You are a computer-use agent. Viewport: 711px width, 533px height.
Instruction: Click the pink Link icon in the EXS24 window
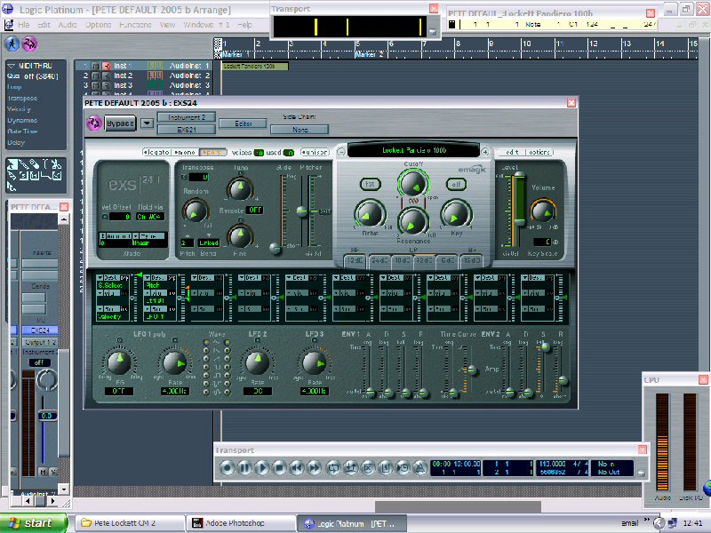(x=94, y=123)
